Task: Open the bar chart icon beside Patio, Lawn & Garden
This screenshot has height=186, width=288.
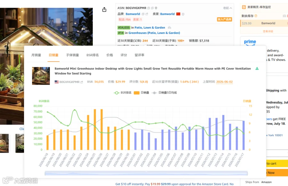Action: point(169,27)
